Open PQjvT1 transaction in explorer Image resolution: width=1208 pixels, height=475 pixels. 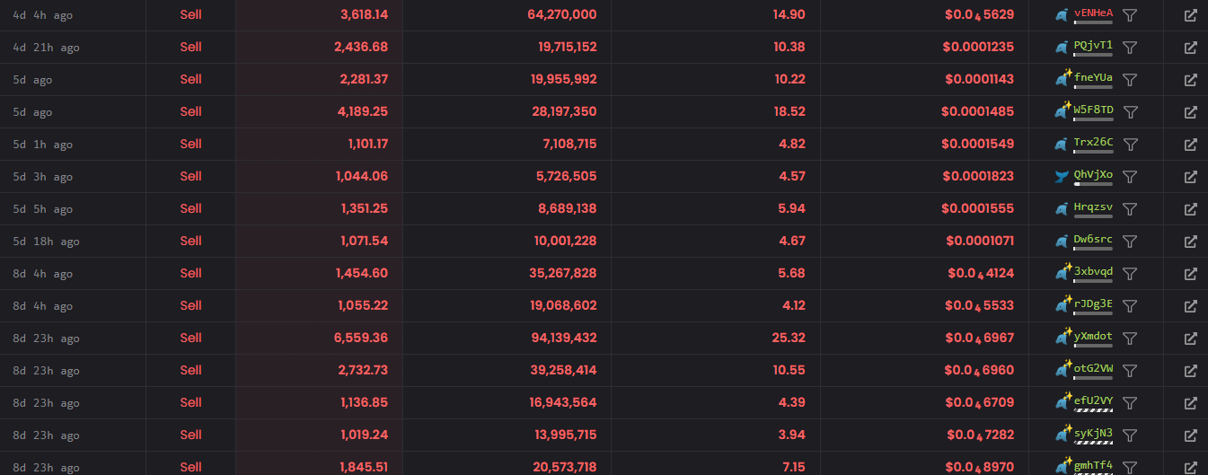pos(1190,48)
